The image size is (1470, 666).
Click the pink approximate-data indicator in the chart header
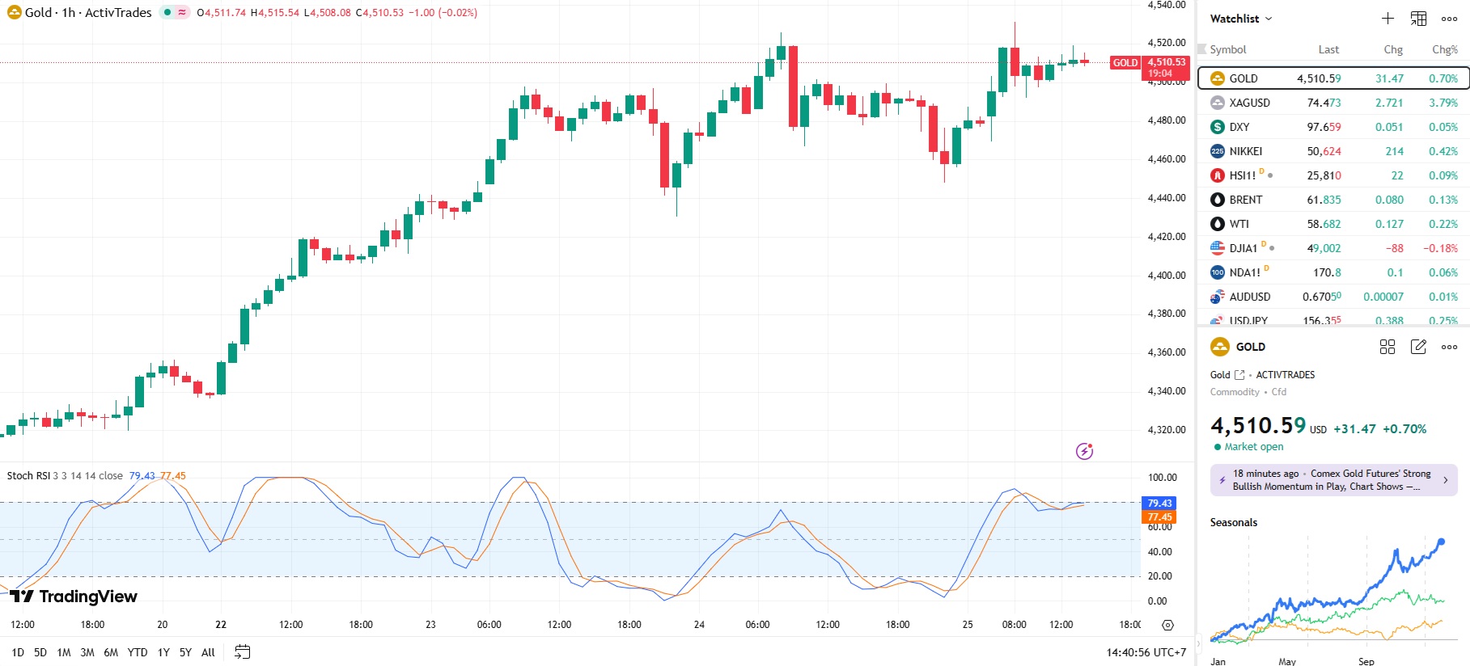(x=182, y=12)
